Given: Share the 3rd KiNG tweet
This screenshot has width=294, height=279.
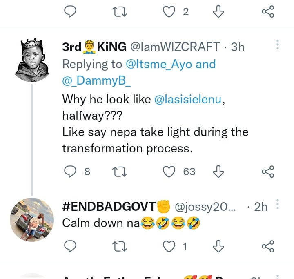Looking at the screenshot, I should (x=267, y=172).
